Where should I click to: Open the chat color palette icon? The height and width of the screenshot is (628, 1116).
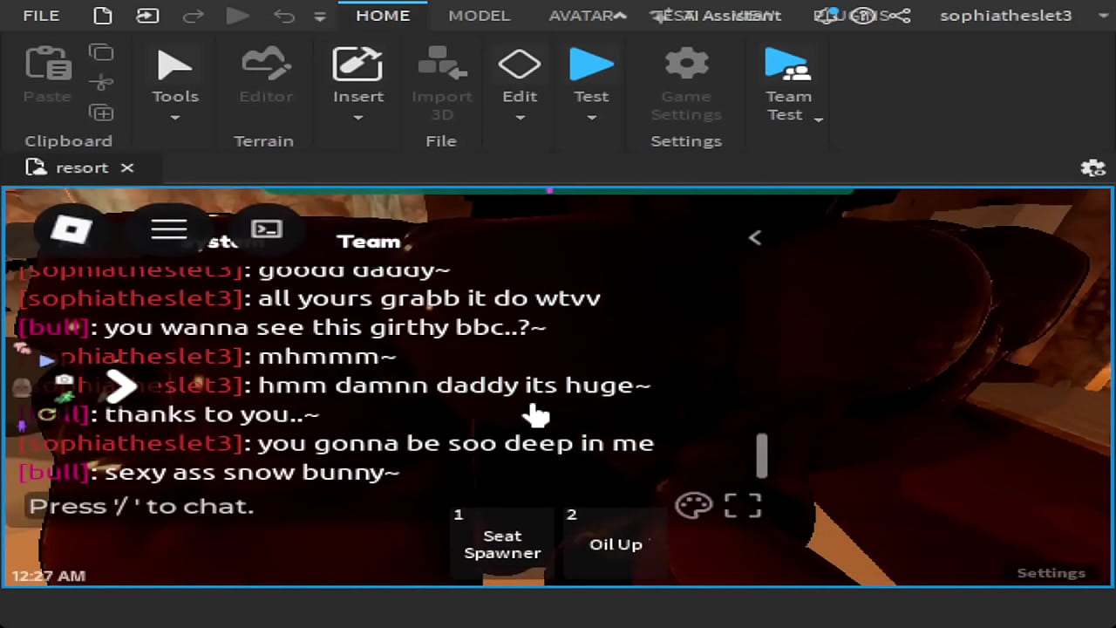pyautogui.click(x=694, y=505)
